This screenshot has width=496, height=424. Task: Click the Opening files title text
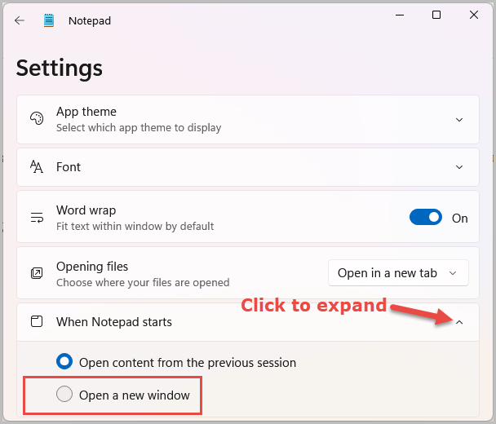(92, 267)
